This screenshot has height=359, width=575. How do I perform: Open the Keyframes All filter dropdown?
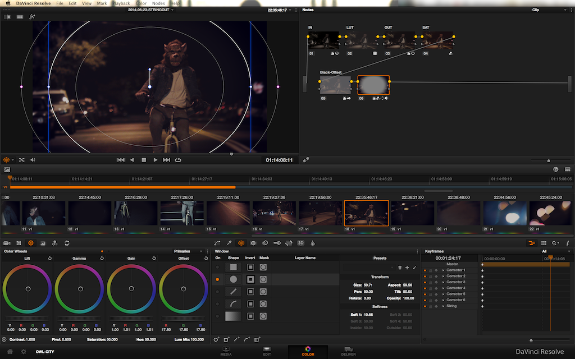coord(556,251)
